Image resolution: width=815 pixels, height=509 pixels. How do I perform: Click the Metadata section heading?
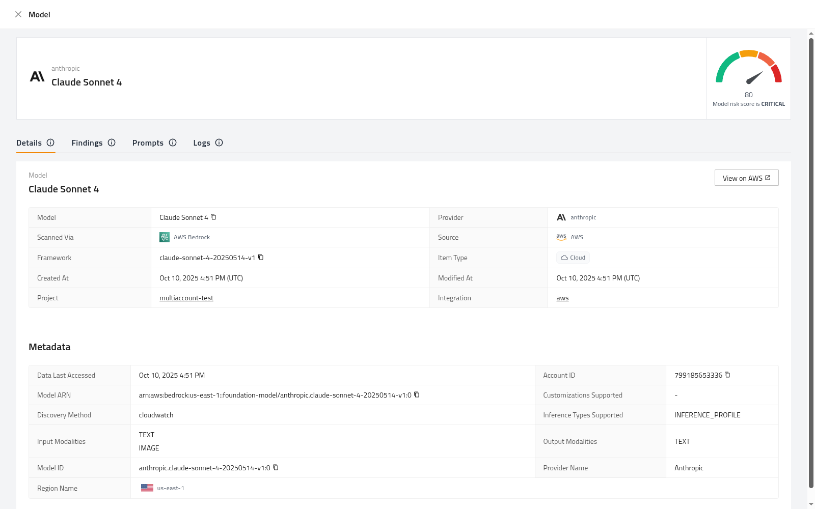coord(49,347)
